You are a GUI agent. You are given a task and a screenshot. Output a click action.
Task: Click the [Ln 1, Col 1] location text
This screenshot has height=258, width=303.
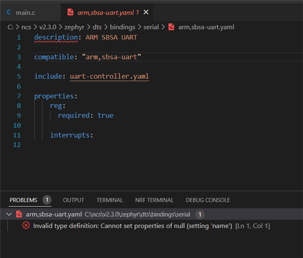252,226
